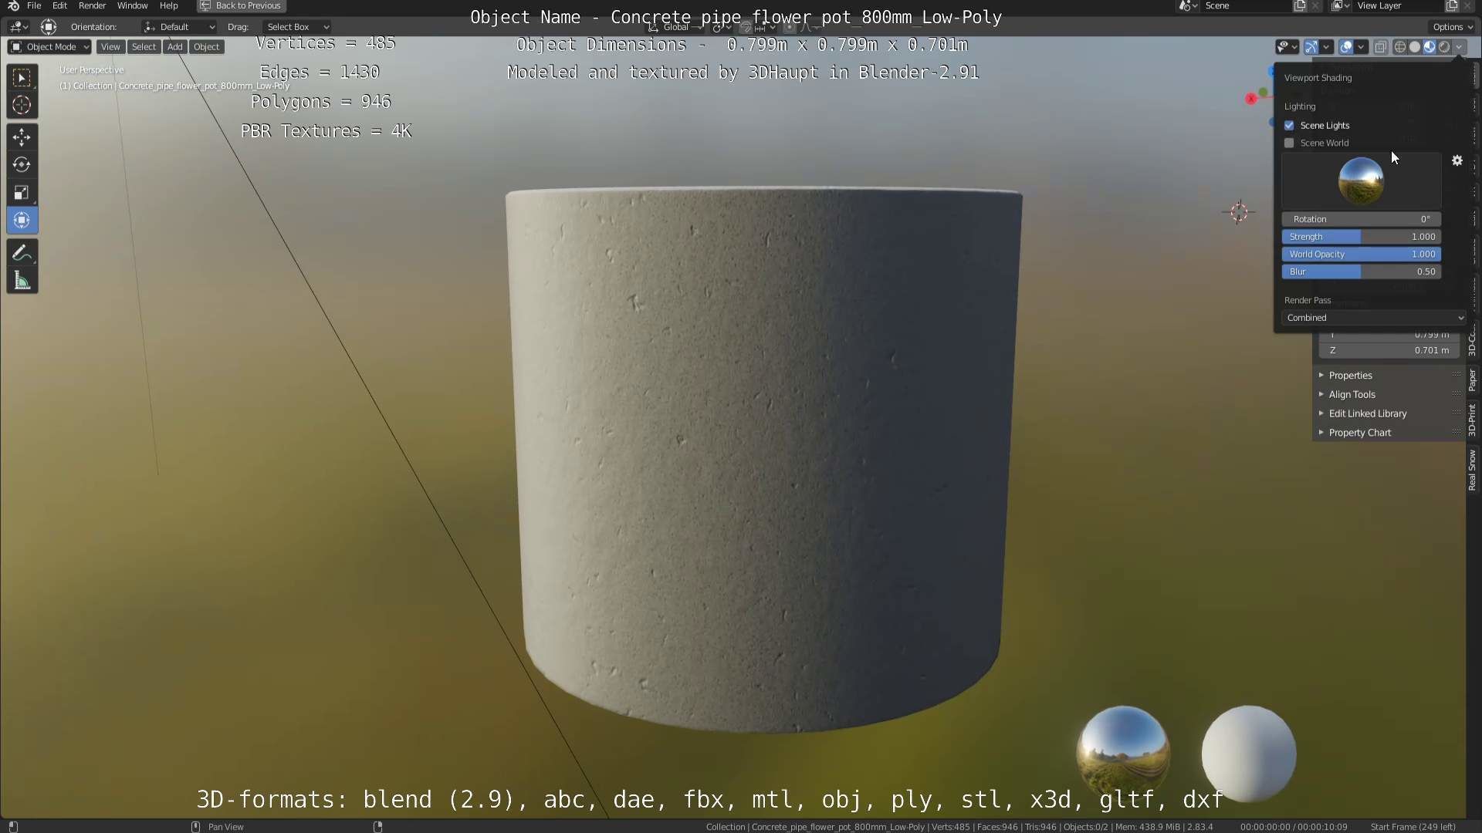Open HDRI settings gear icon
The image size is (1482, 833).
click(x=1457, y=160)
